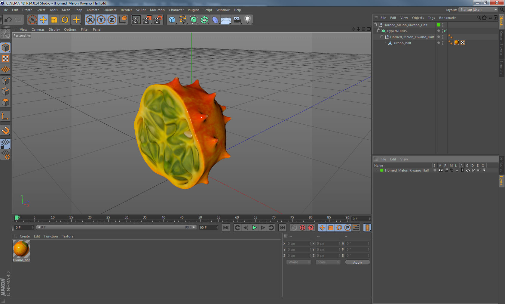
Task: Click the Undo arrow icon
Action: pyautogui.click(x=8, y=20)
